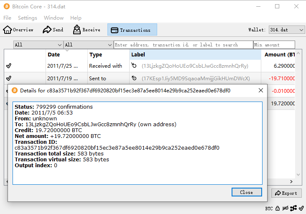Screen dimensions: 306x214
Task: Click the network connections icon
Action: [x=293, y=208]
